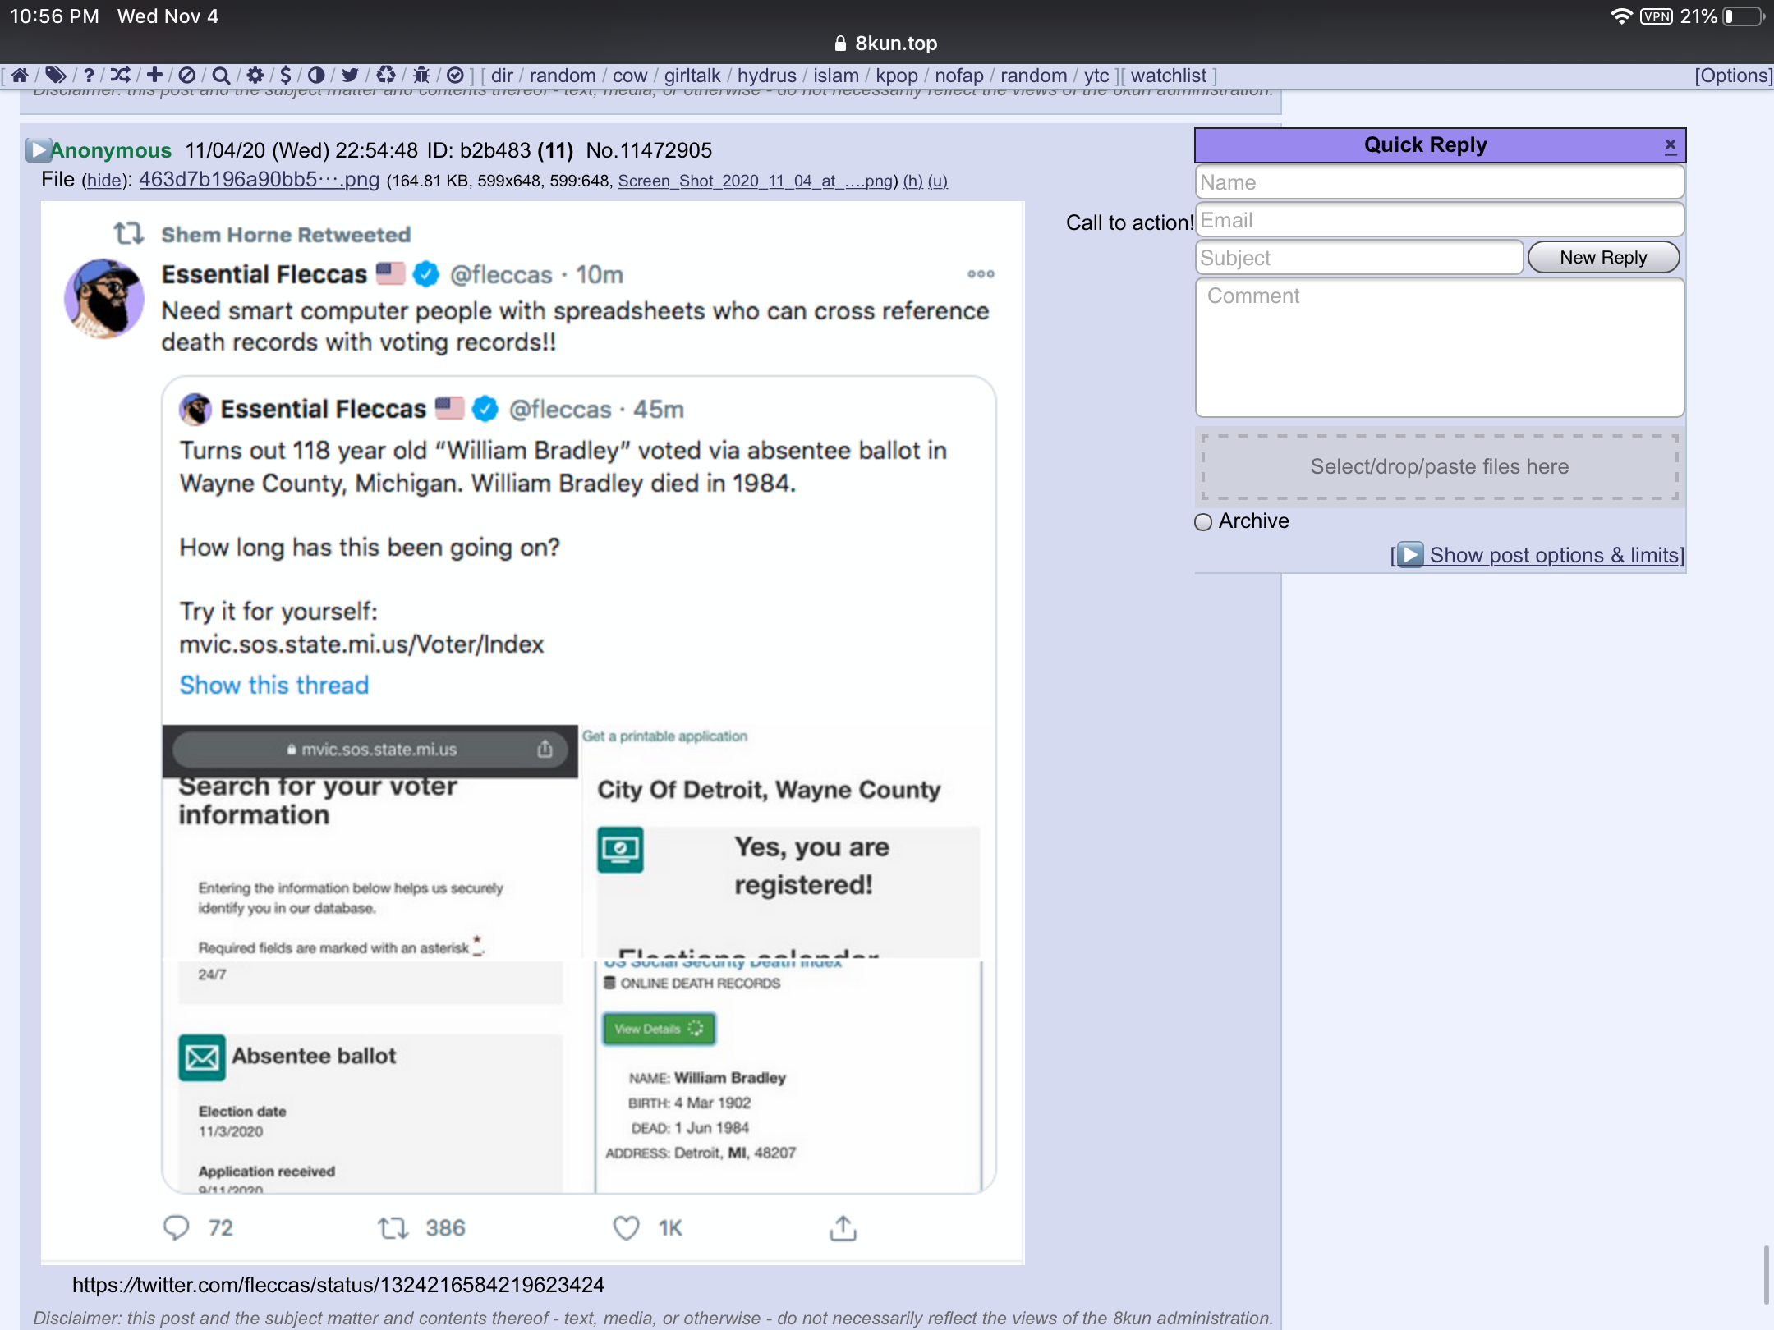Click the post menu arrow beside Anonymous
The height and width of the screenshot is (1330, 1774).
(38, 150)
